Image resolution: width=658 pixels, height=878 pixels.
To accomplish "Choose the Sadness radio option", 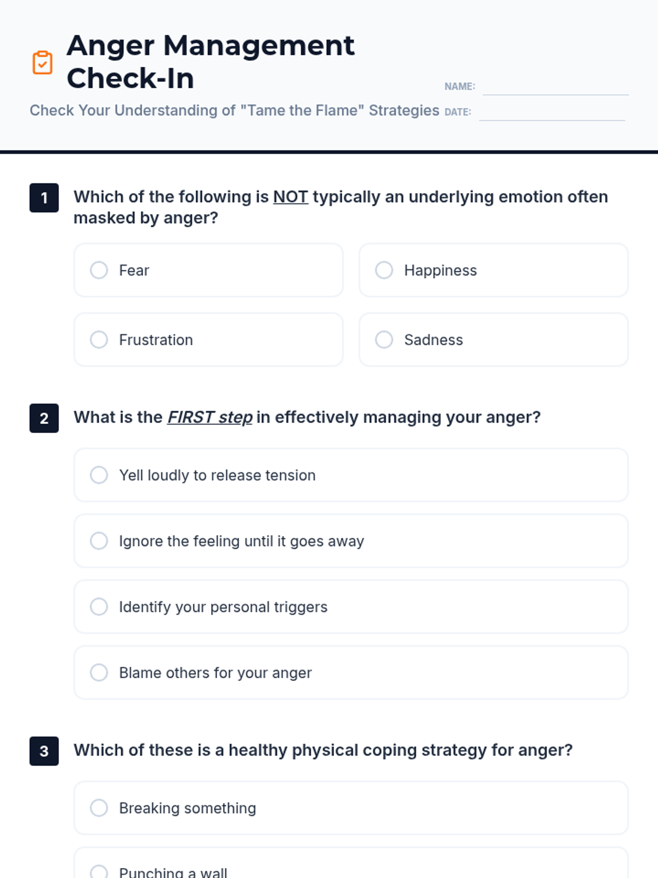I will 384,340.
